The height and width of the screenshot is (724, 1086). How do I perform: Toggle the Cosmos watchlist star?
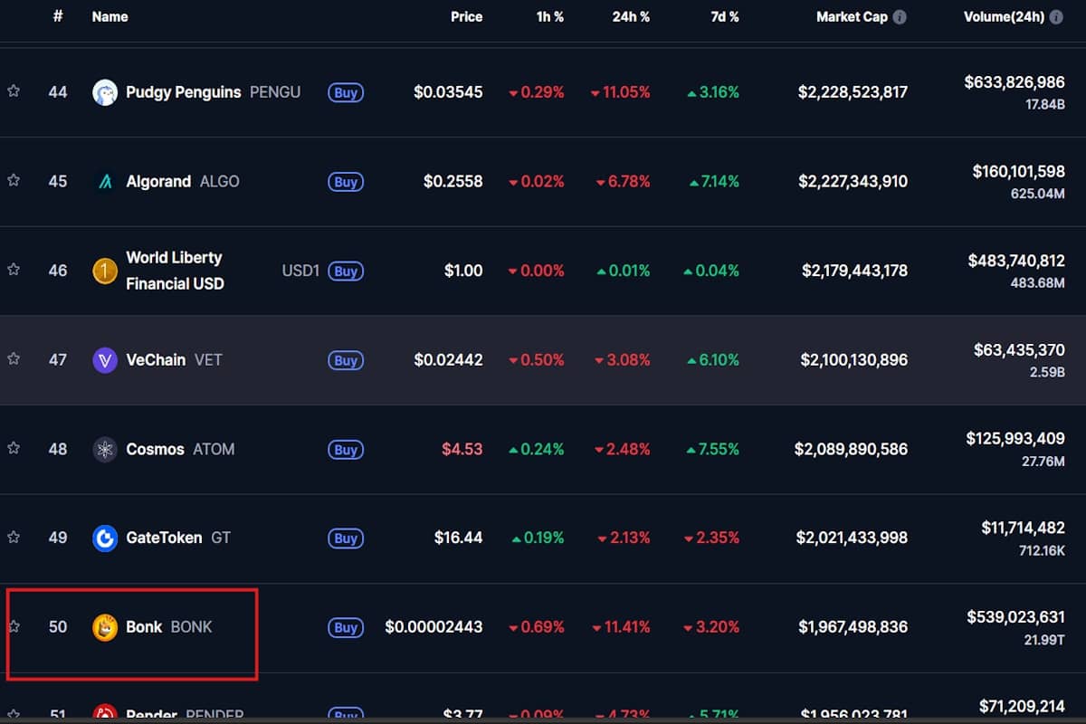[x=14, y=448]
